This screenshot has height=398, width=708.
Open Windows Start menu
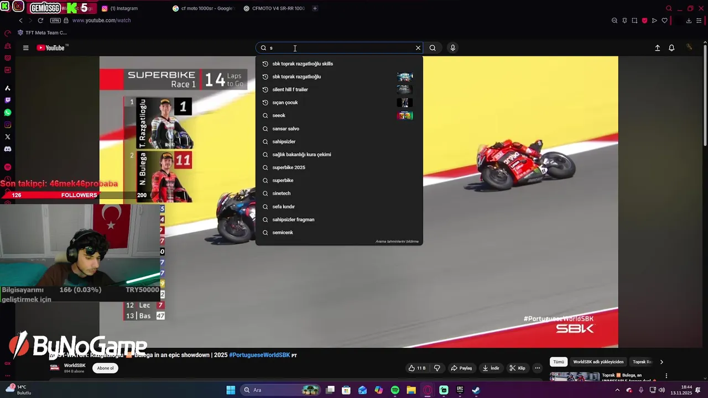click(x=231, y=390)
